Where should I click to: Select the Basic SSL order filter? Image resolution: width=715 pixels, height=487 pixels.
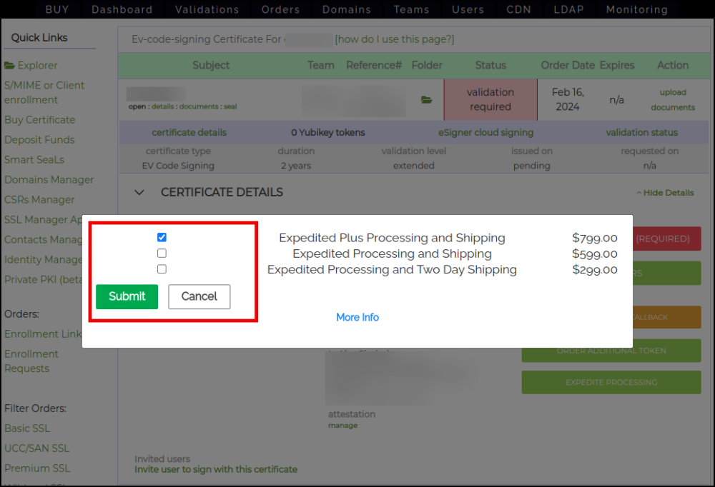tap(27, 428)
